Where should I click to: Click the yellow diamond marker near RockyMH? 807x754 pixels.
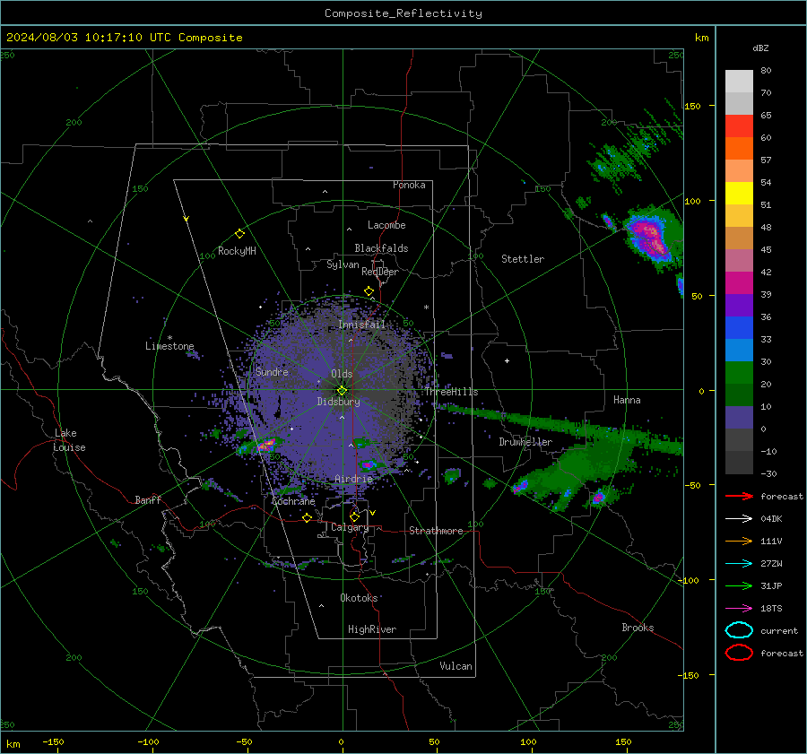coord(239,234)
